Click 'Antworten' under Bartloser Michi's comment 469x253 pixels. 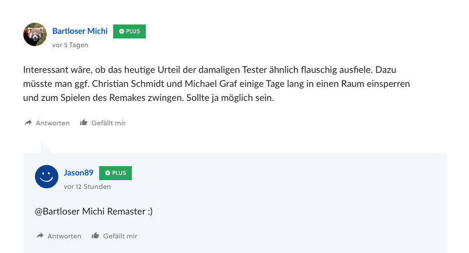(52, 123)
